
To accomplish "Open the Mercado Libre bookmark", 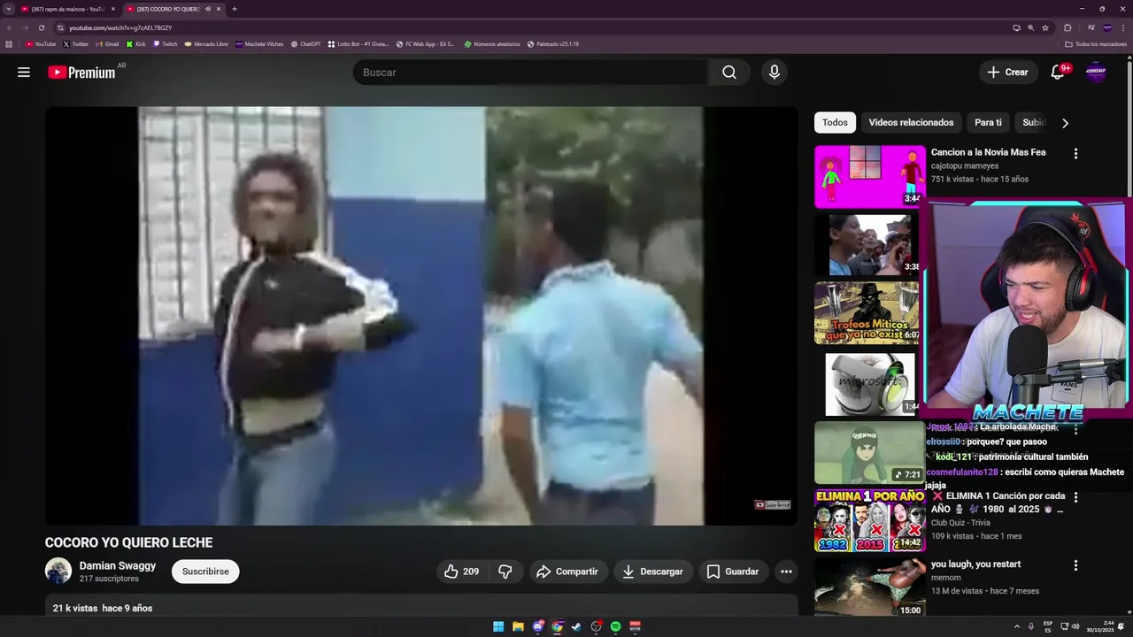I will pyautogui.click(x=206, y=44).
